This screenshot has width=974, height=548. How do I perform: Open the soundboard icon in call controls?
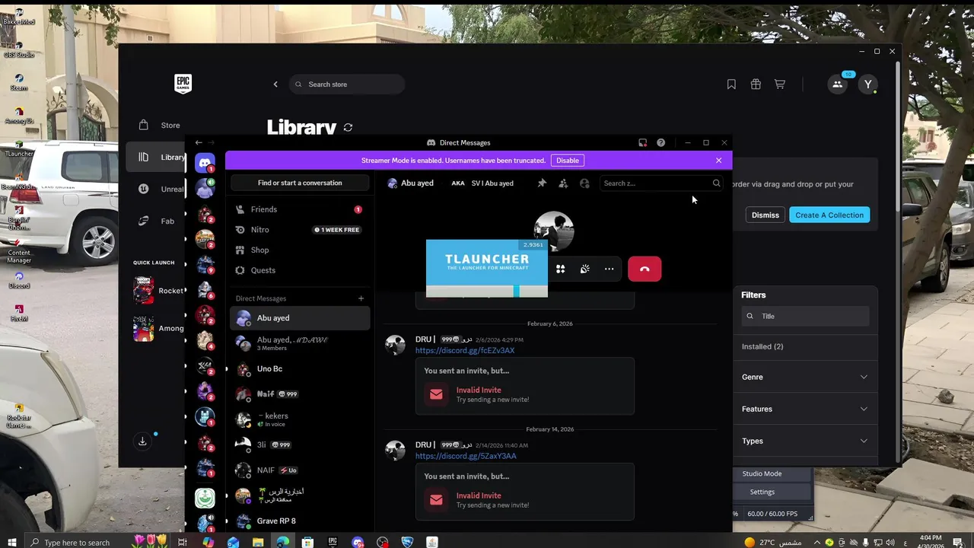(584, 269)
